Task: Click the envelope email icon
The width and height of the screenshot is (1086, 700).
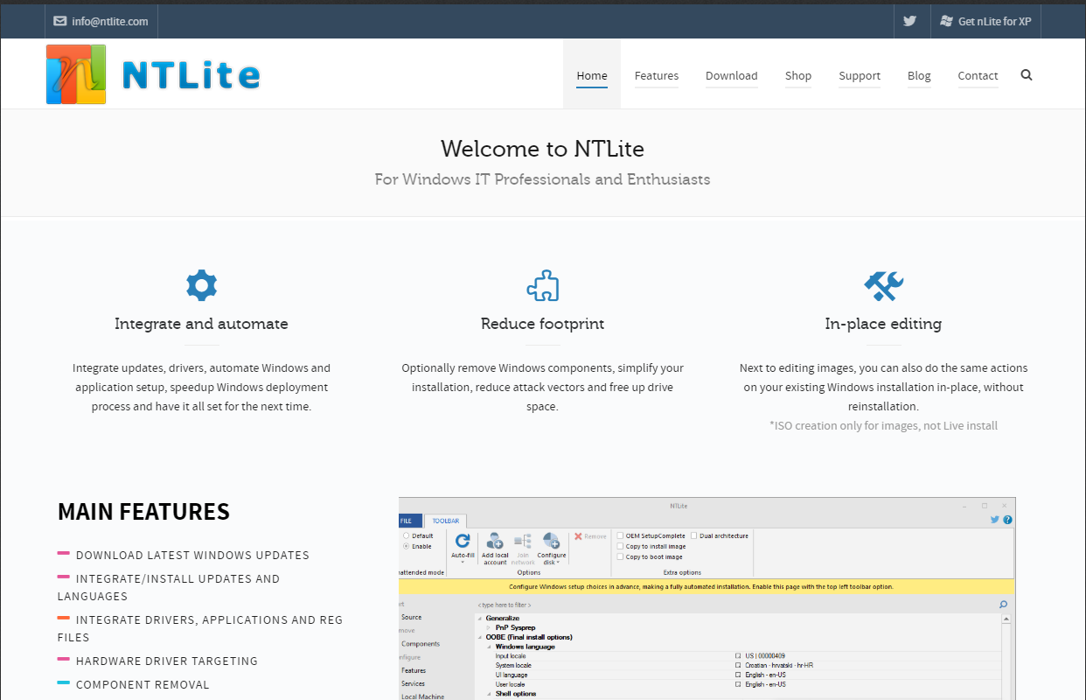Action: [x=60, y=21]
